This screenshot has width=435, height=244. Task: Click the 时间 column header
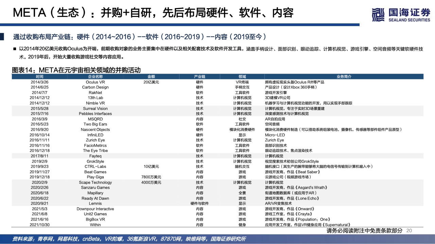pos(39,77)
